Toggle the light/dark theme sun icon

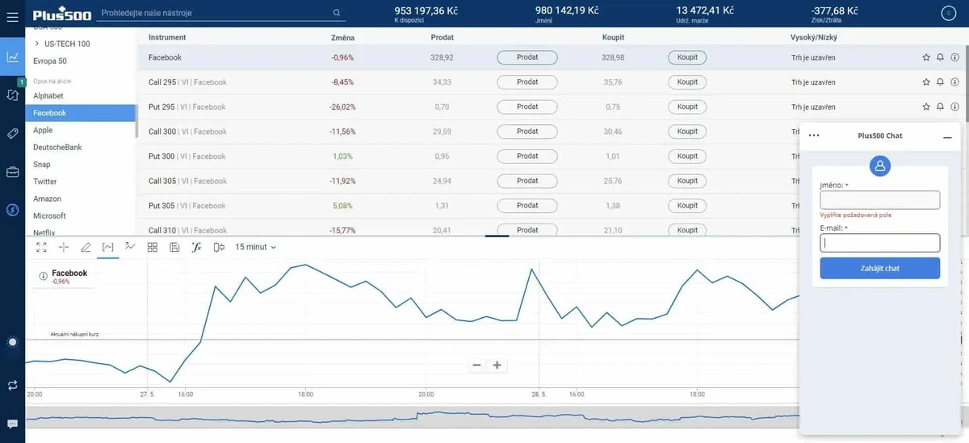point(12,342)
